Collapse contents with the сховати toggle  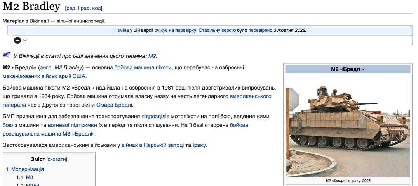57,159
